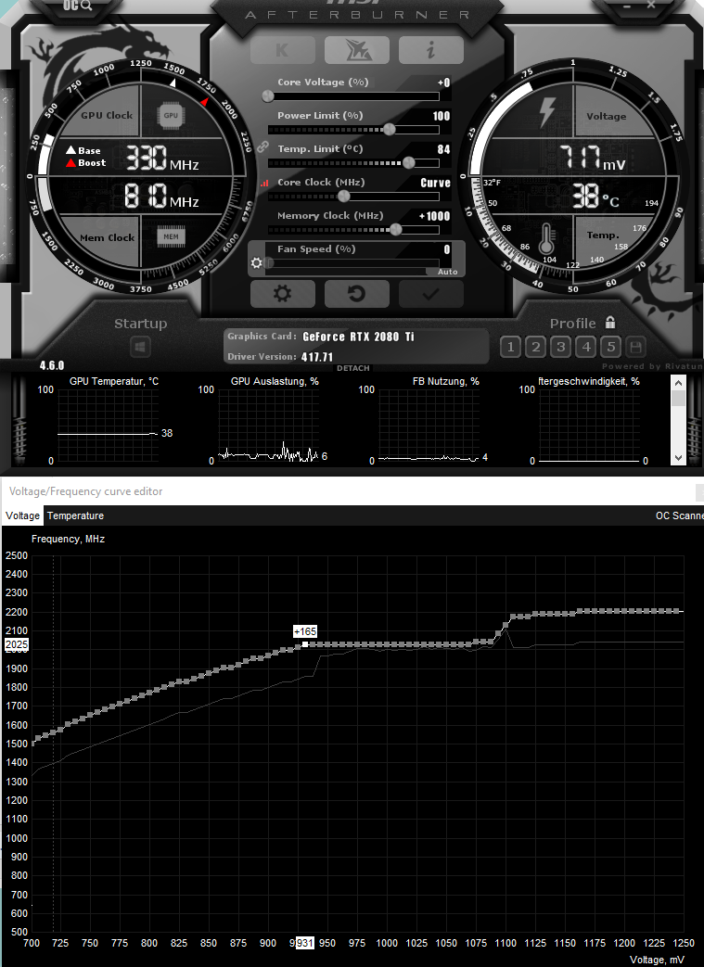Open the information i button
Image resolution: width=704 pixels, height=967 pixels.
click(x=430, y=50)
